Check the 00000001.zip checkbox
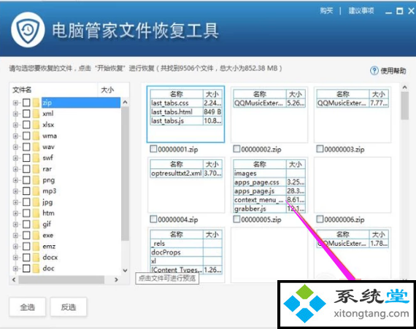Viewport: 416px width, 329px height. pyautogui.click(x=153, y=149)
